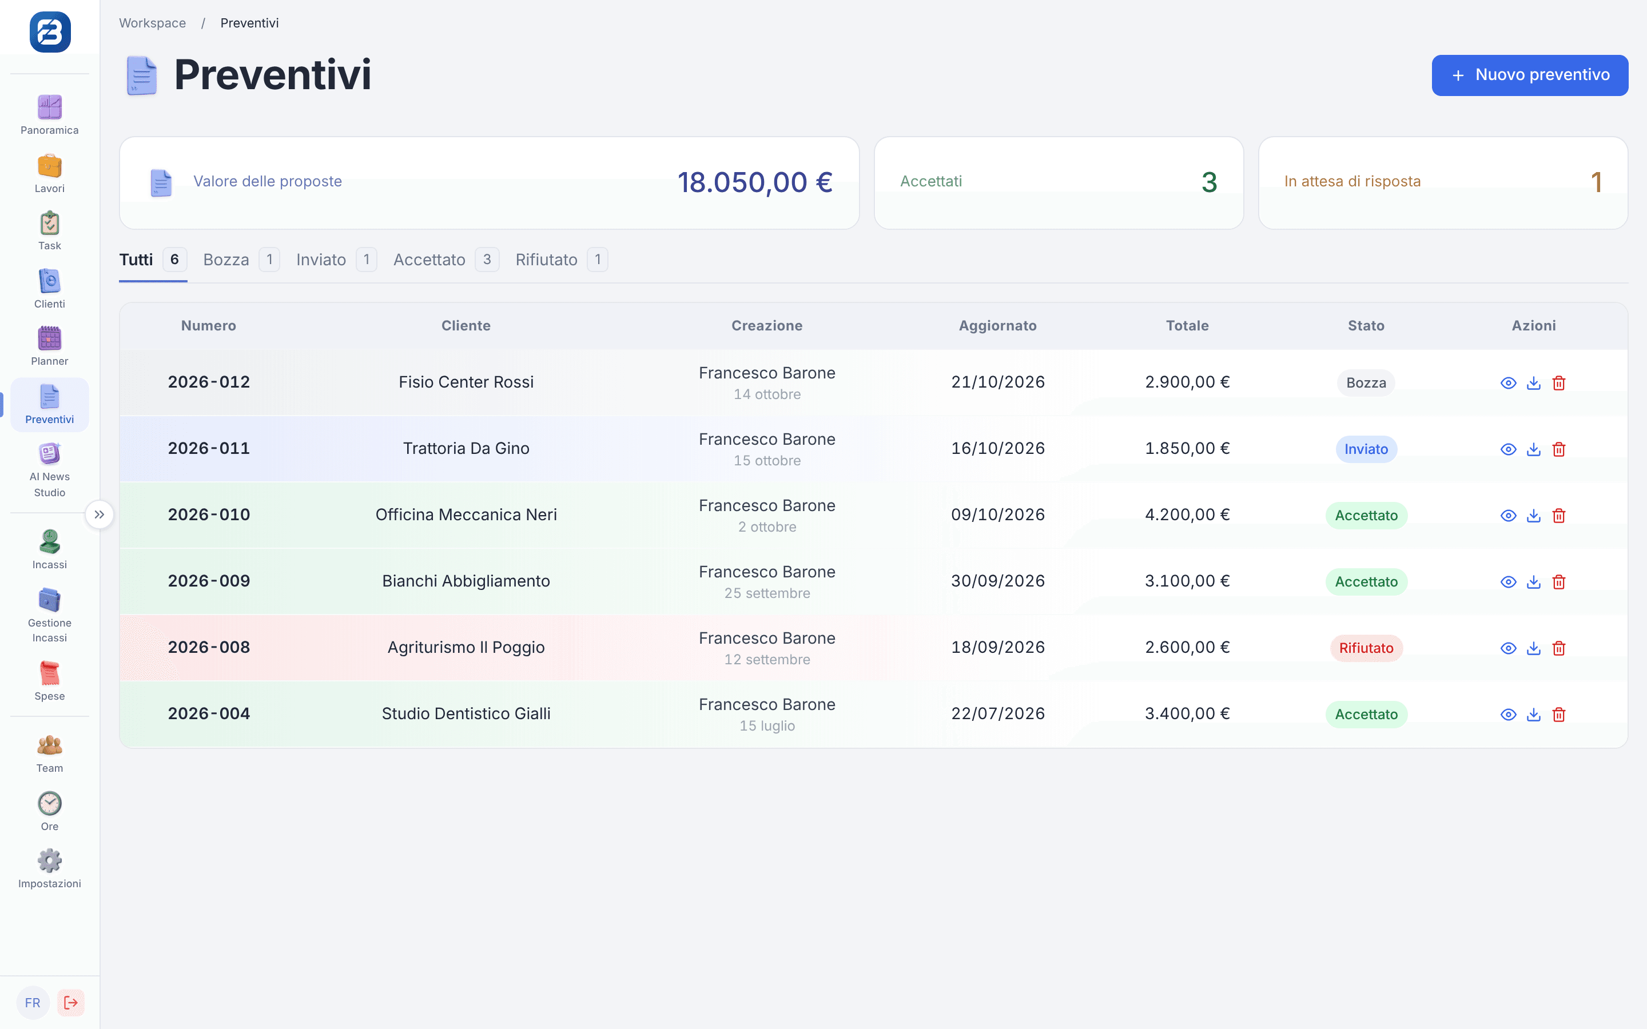Go to Spese in the sidebar

tap(50, 680)
